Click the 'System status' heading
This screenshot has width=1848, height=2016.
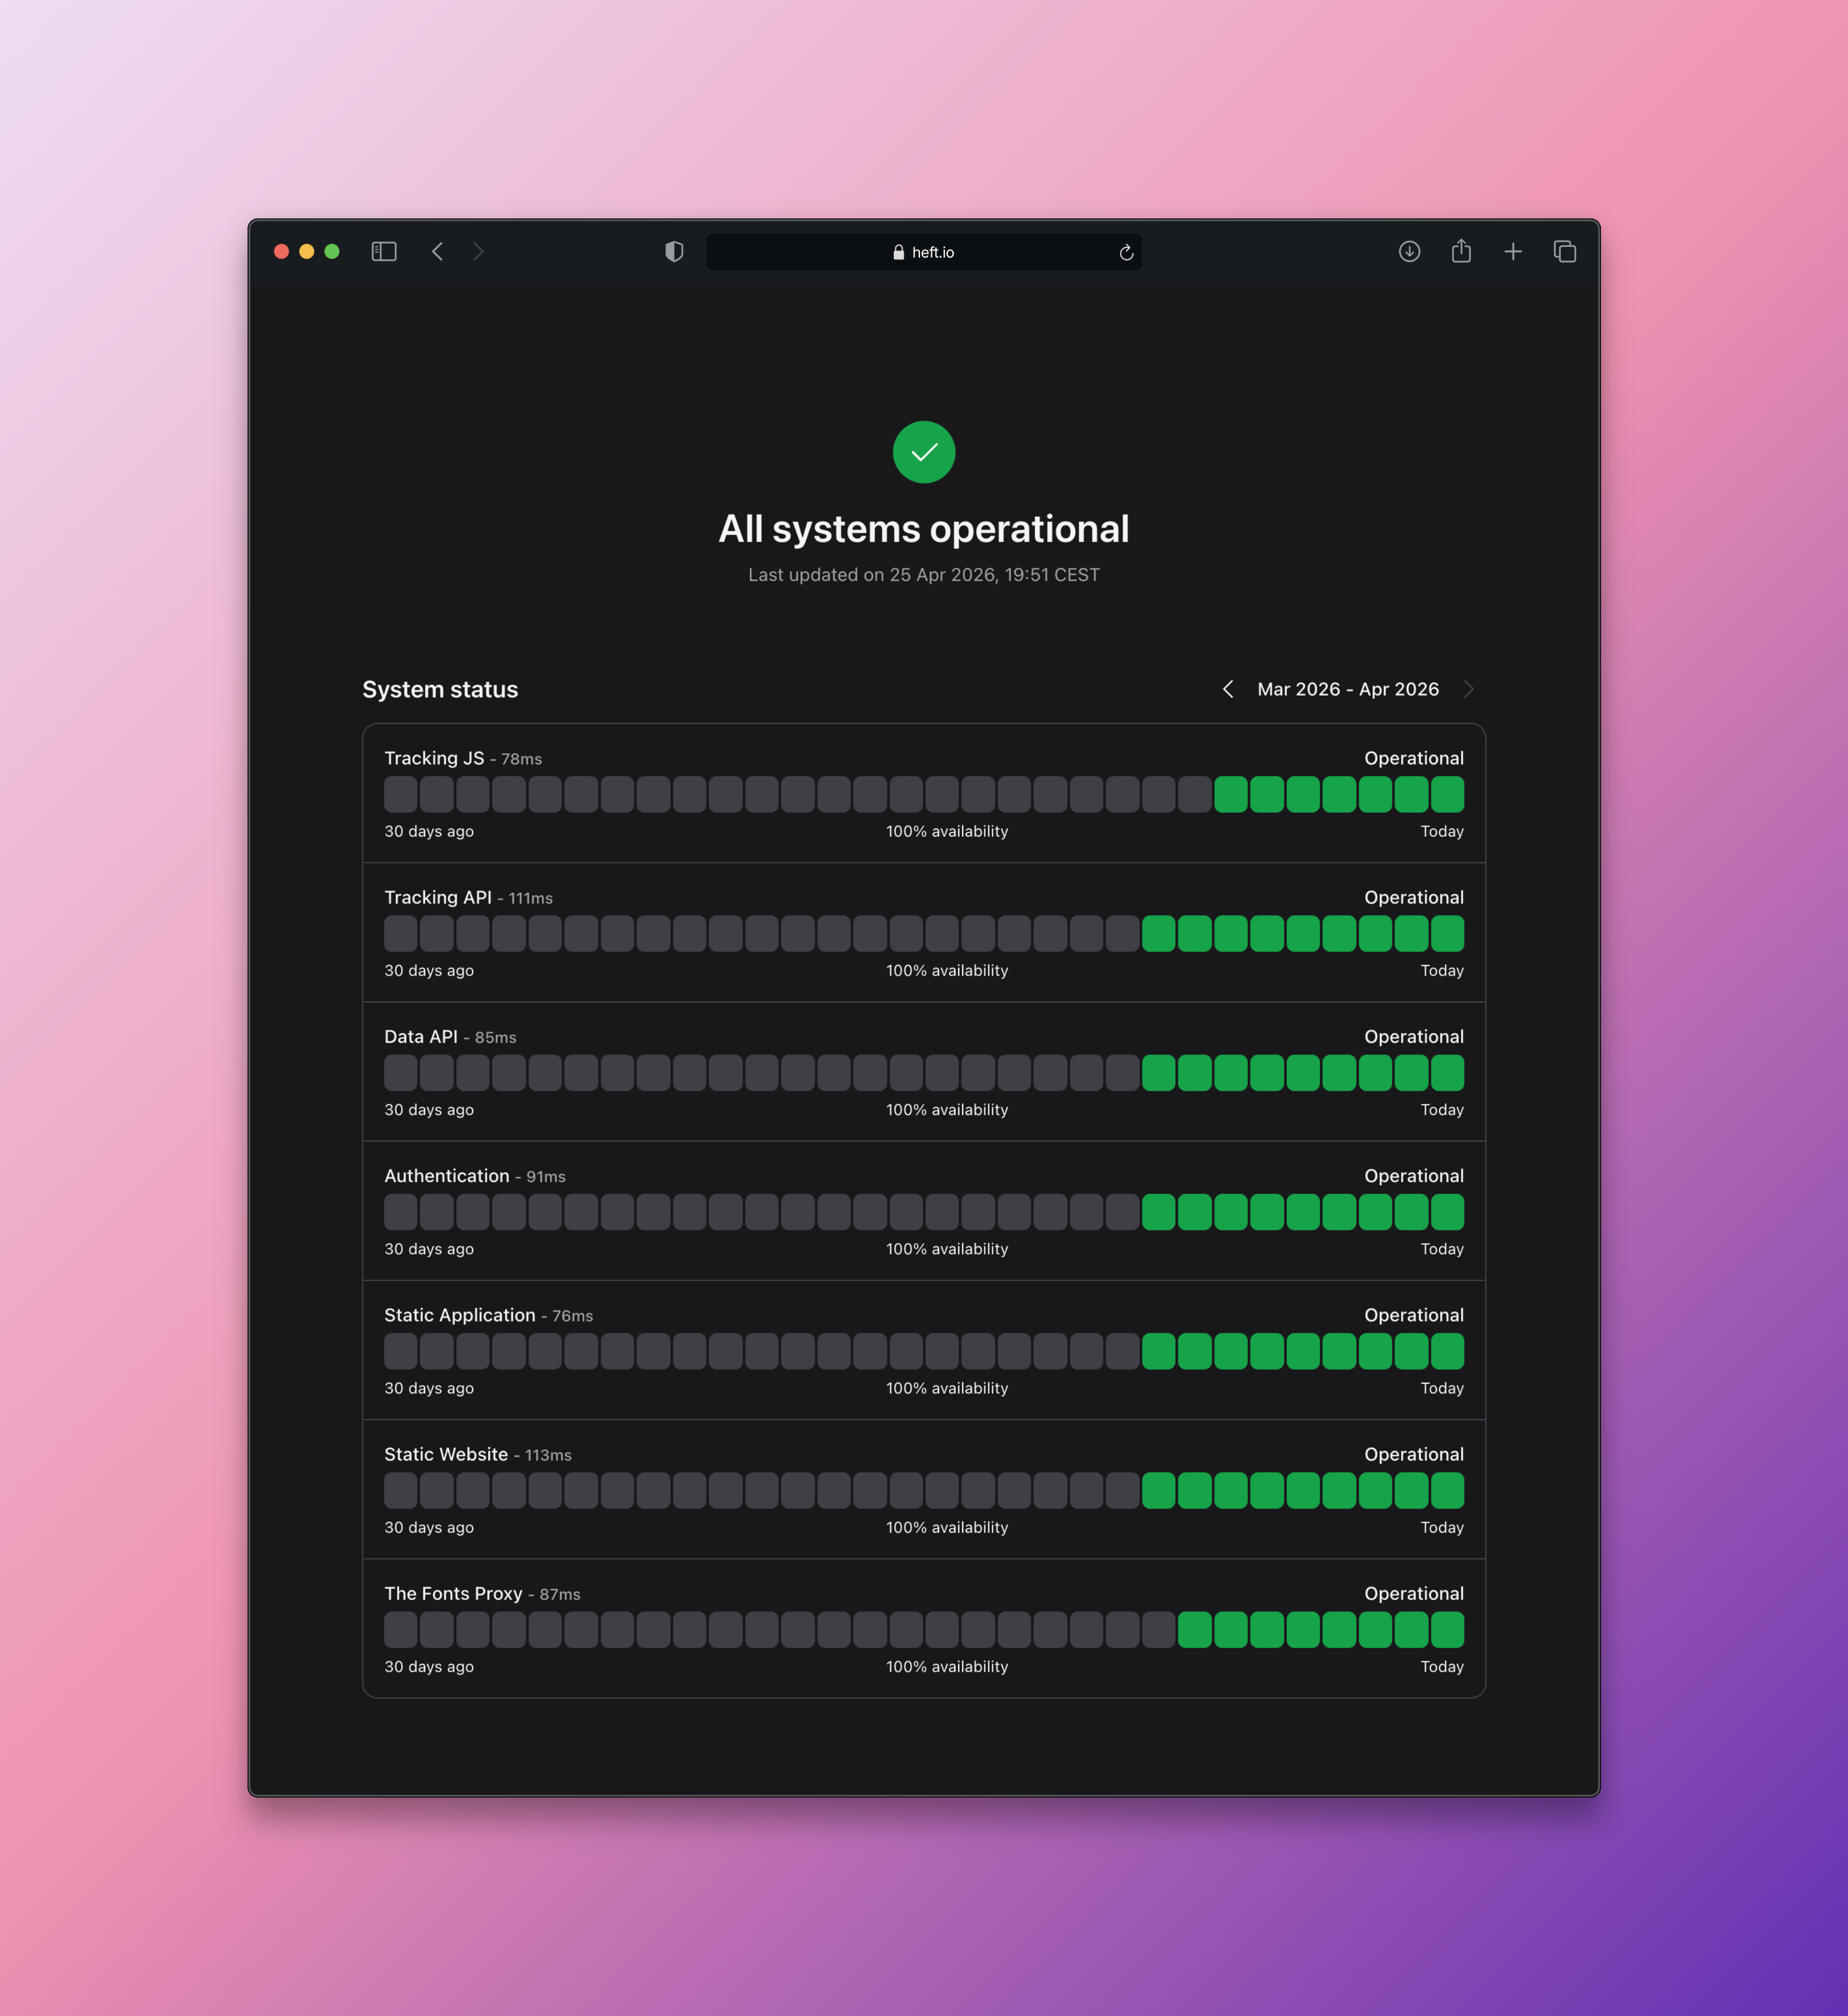[440, 689]
